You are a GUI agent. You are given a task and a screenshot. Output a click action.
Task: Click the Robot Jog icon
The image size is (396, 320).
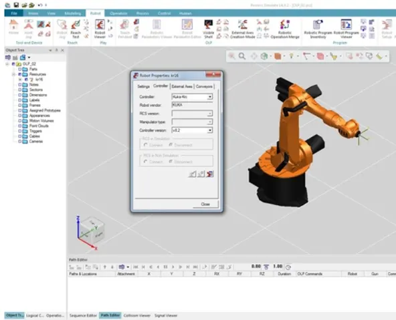pos(62,29)
